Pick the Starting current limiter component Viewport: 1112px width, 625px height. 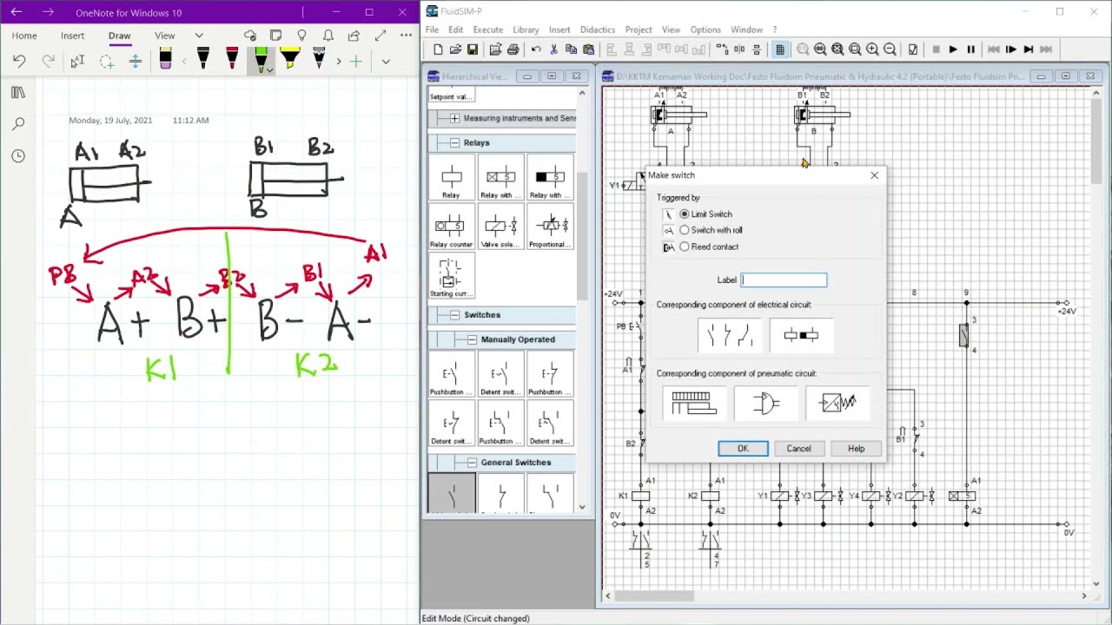451,277
